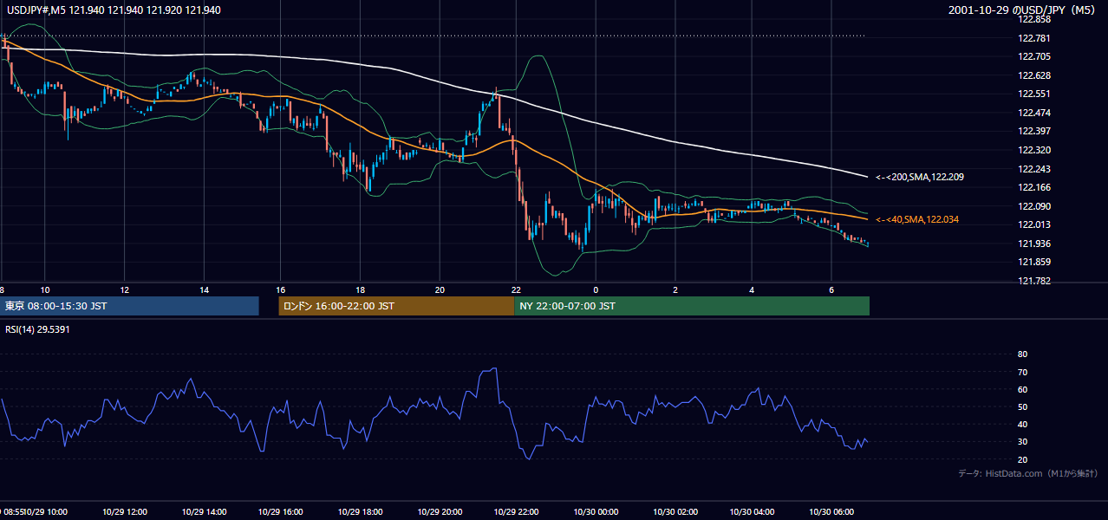This screenshot has width=1108, height=520.
Task: Click the RSI scale value 30
Action: [1022, 442]
